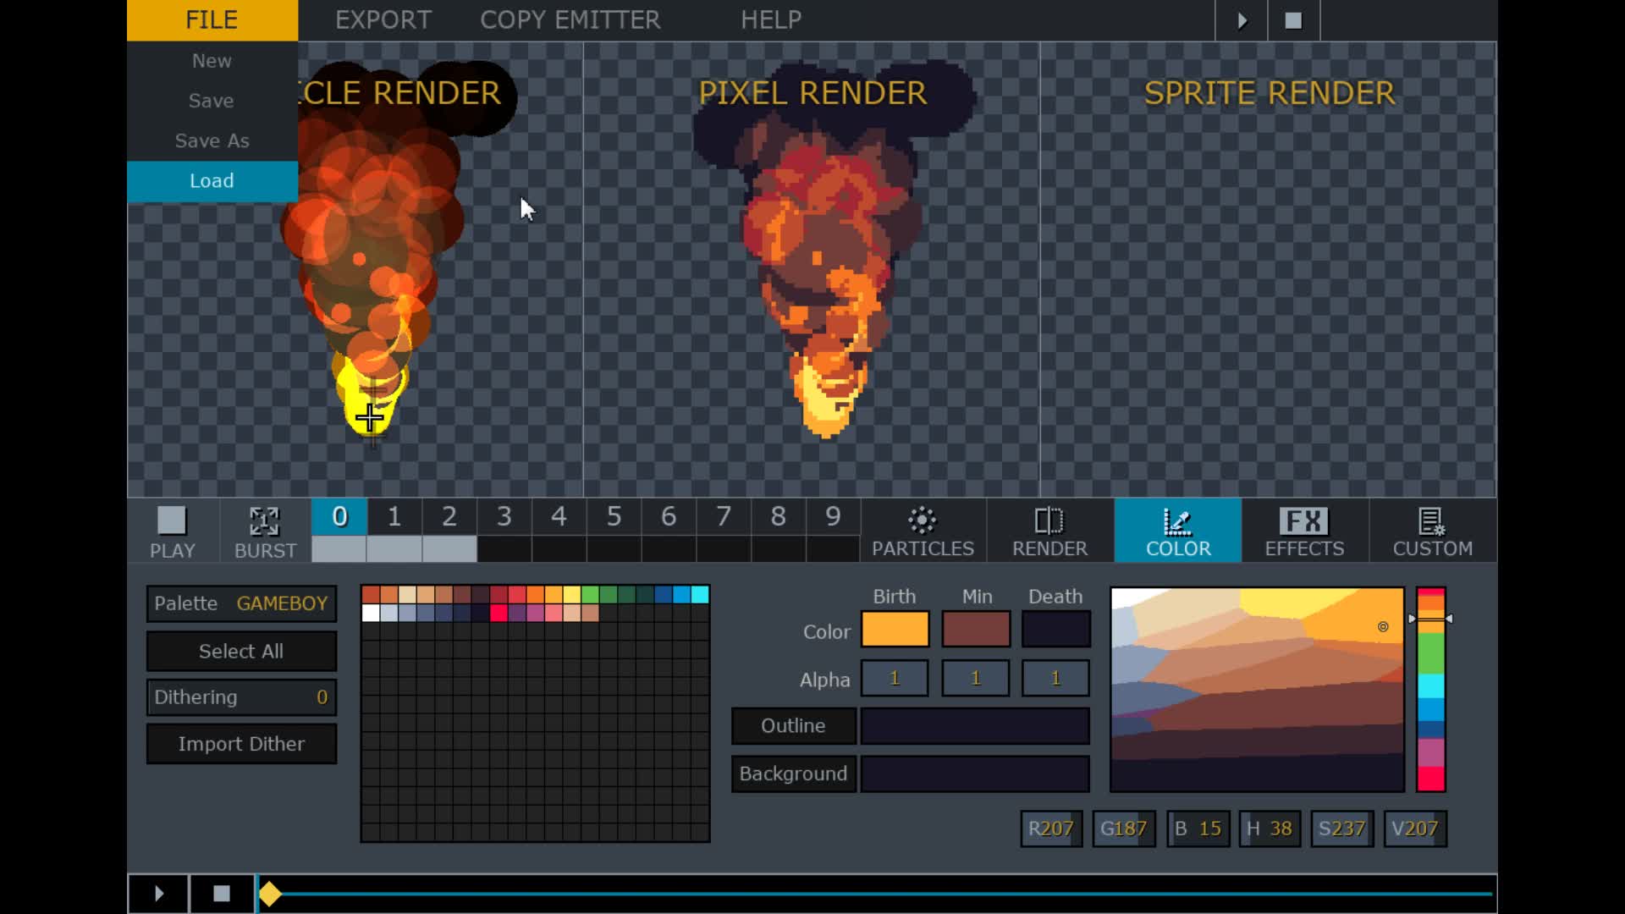Open the Dithering value field
Viewport: 1625px width, 914px height.
tap(241, 697)
